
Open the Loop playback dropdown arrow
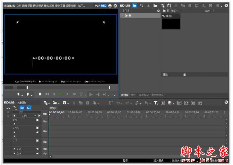85,95
